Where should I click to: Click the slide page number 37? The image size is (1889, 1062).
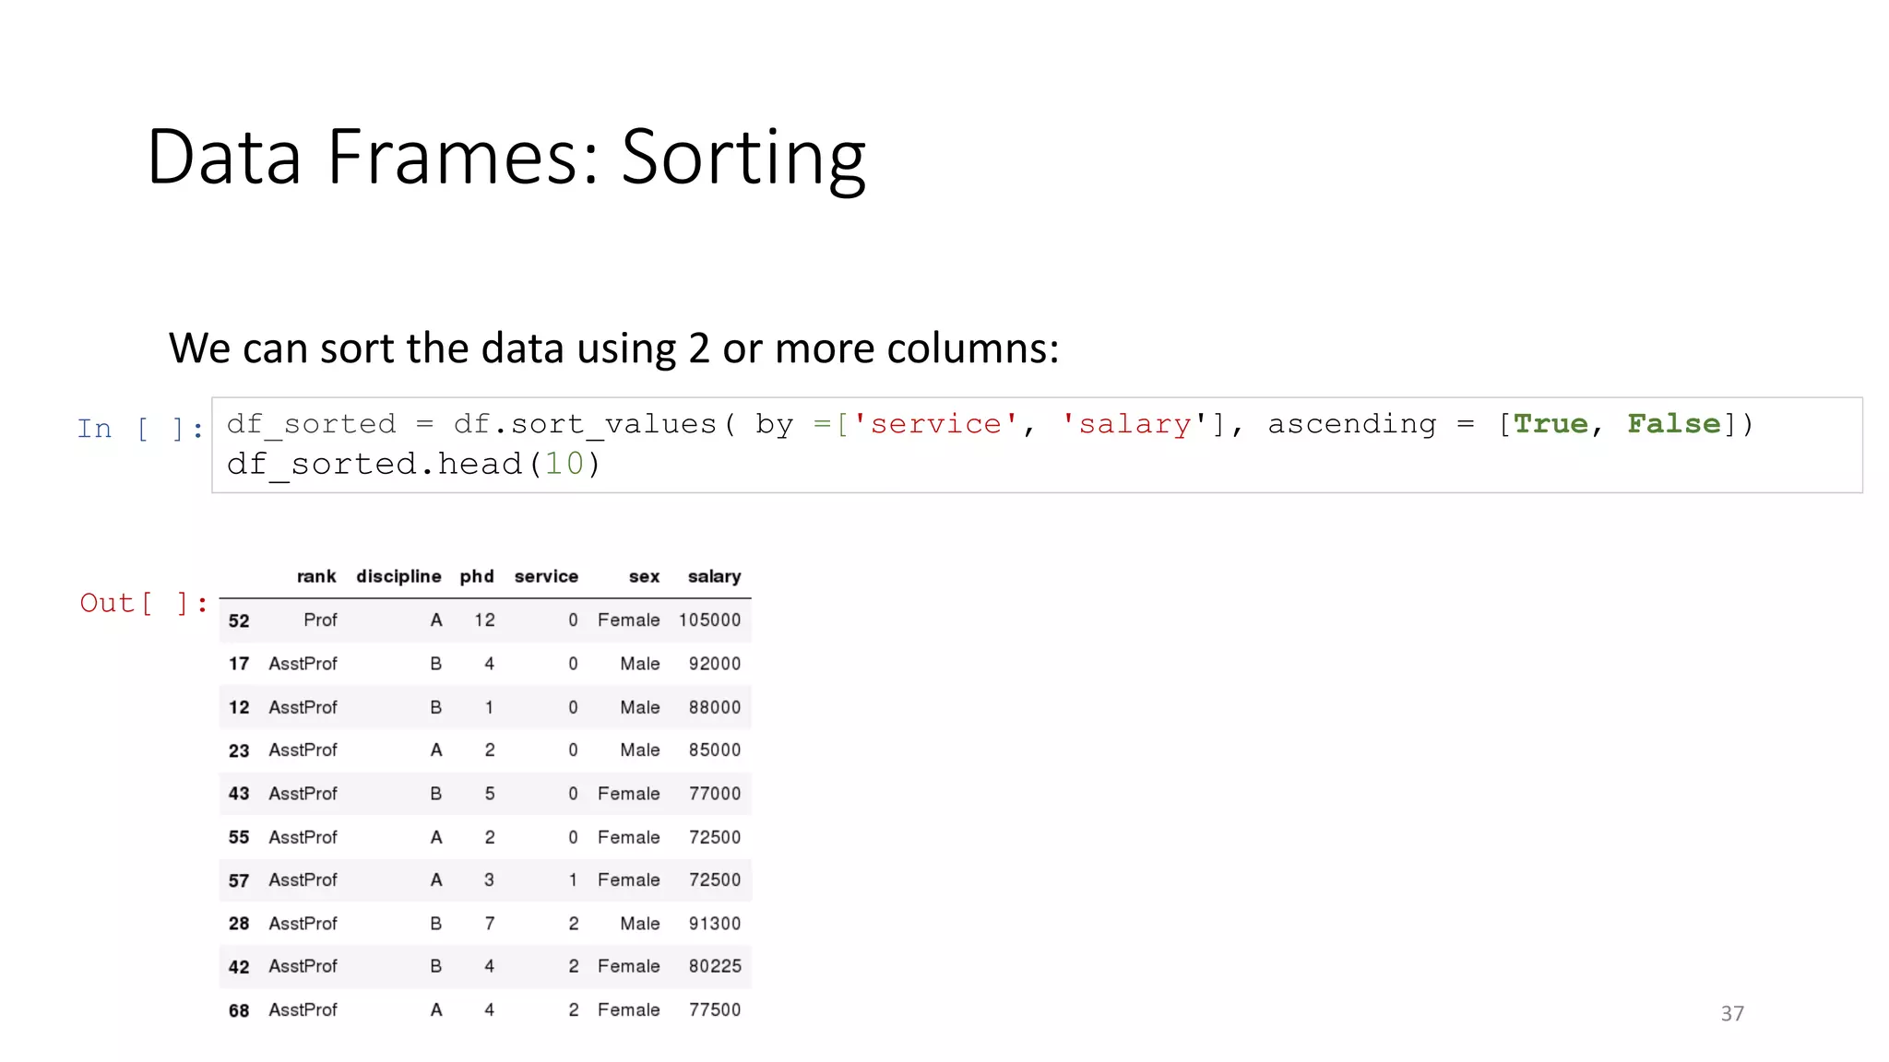(x=1731, y=1013)
